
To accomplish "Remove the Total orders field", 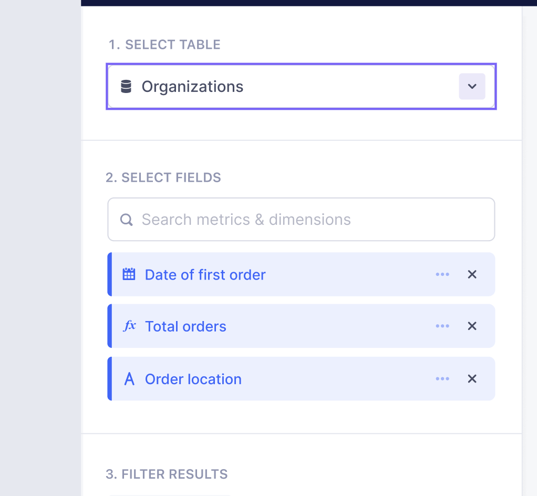I will point(472,326).
